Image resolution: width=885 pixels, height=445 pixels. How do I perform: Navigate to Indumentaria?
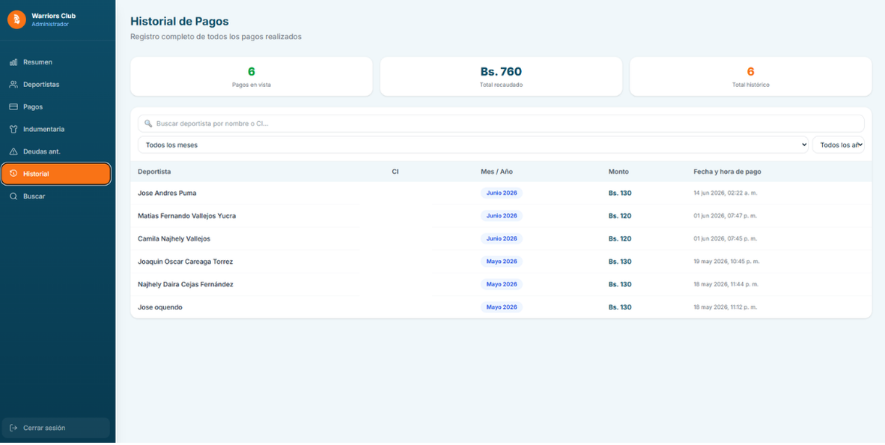(56, 130)
